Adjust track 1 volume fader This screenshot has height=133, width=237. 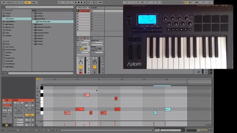(87, 61)
